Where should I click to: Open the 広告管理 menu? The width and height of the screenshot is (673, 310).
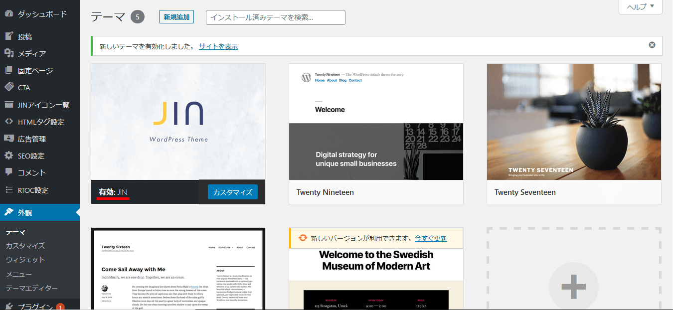pyautogui.click(x=32, y=139)
